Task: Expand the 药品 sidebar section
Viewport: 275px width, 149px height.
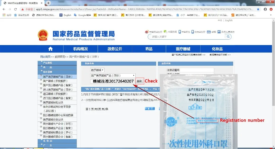Action: pos(57,67)
